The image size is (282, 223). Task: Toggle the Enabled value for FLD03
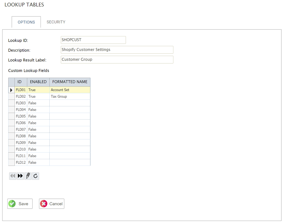click(38, 103)
